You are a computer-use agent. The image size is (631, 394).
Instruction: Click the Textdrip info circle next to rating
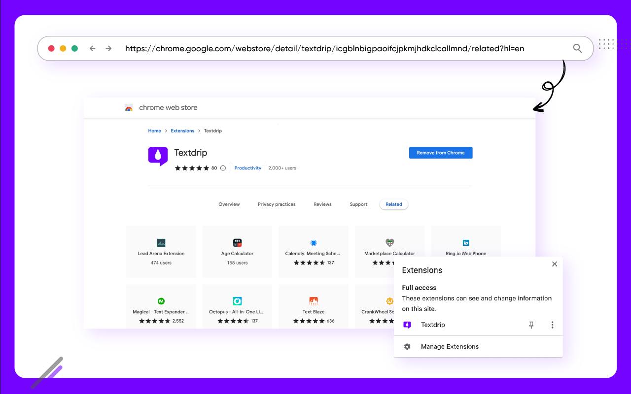click(223, 168)
